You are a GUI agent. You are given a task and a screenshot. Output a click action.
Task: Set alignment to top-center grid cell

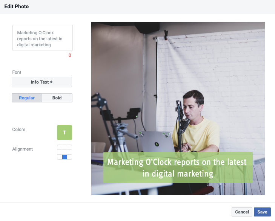click(x=65, y=147)
